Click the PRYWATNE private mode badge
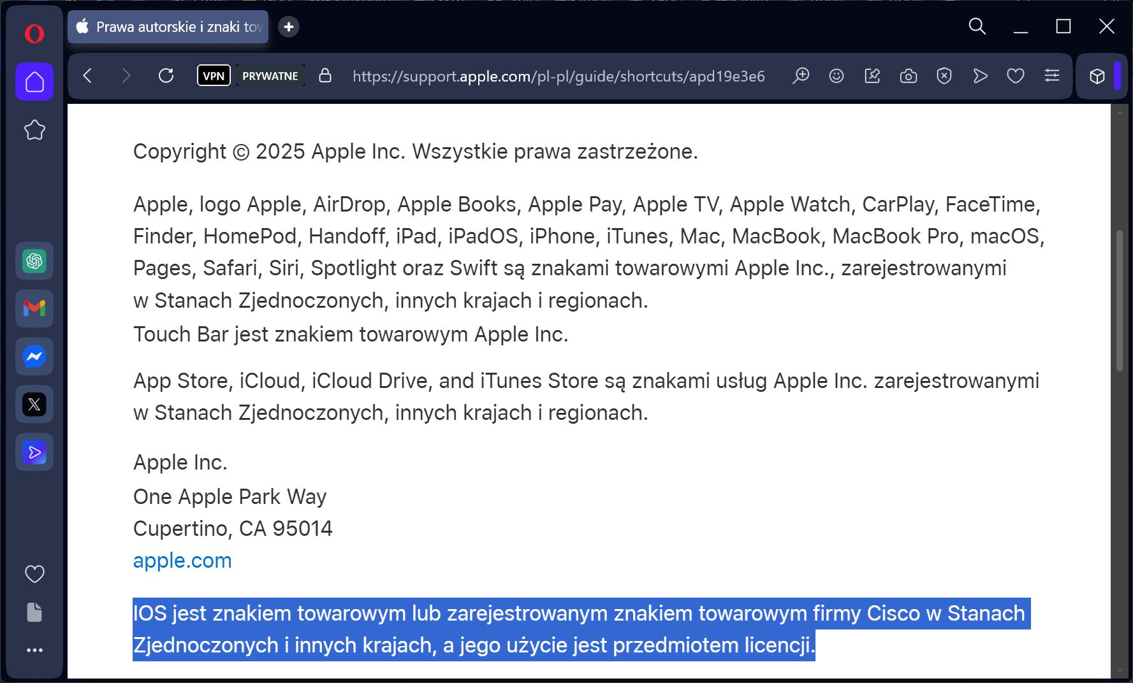Image resolution: width=1133 pixels, height=683 pixels. (270, 76)
